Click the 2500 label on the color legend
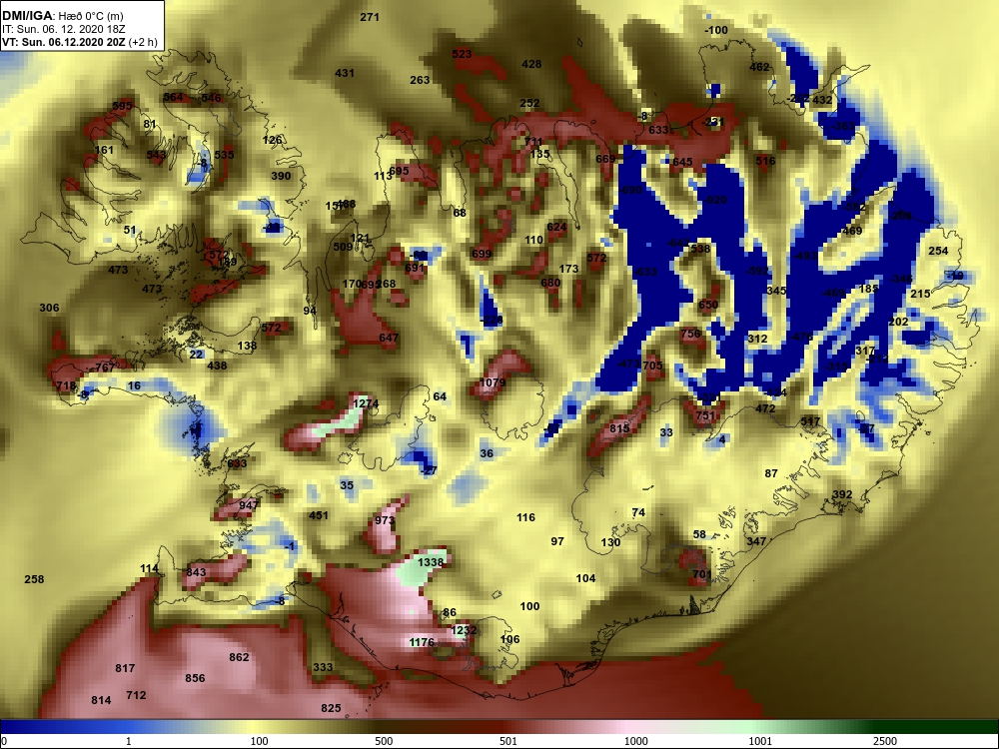Image resolution: width=999 pixels, height=749 pixels. [885, 741]
